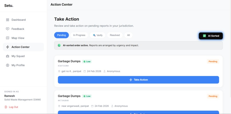Click the green AI-sorted status dot
This screenshot has height=114, width=231.
tap(59, 45)
